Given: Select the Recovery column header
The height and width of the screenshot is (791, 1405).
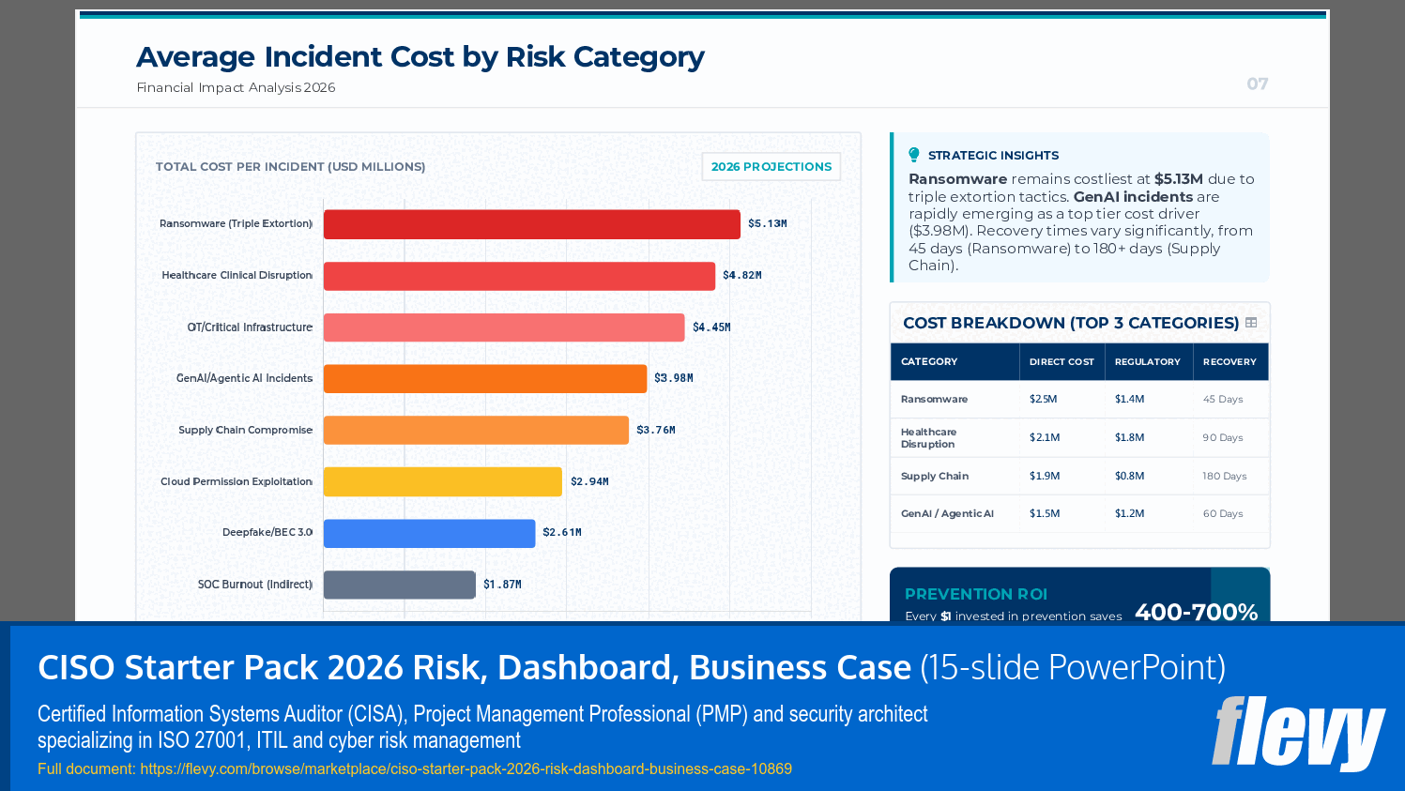Looking at the screenshot, I should (1230, 361).
